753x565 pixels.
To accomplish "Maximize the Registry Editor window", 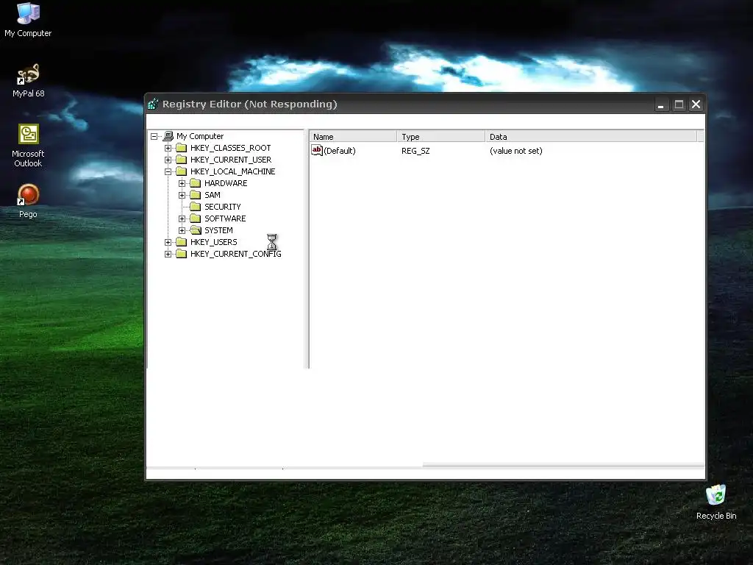I will (x=679, y=104).
